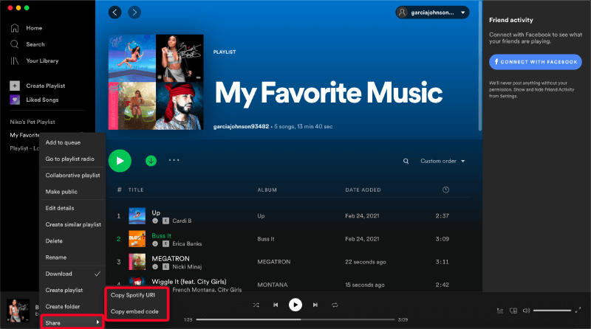Choose Create similar playlist
591x329 pixels.
72,224
